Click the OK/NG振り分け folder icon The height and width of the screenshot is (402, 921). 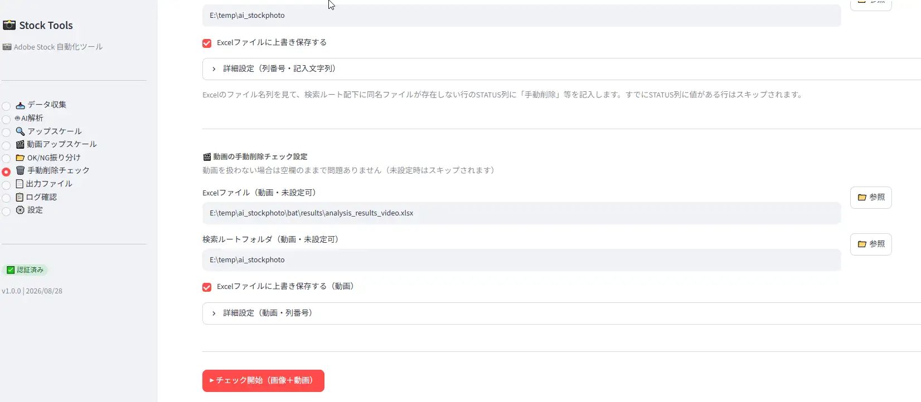[x=20, y=158]
